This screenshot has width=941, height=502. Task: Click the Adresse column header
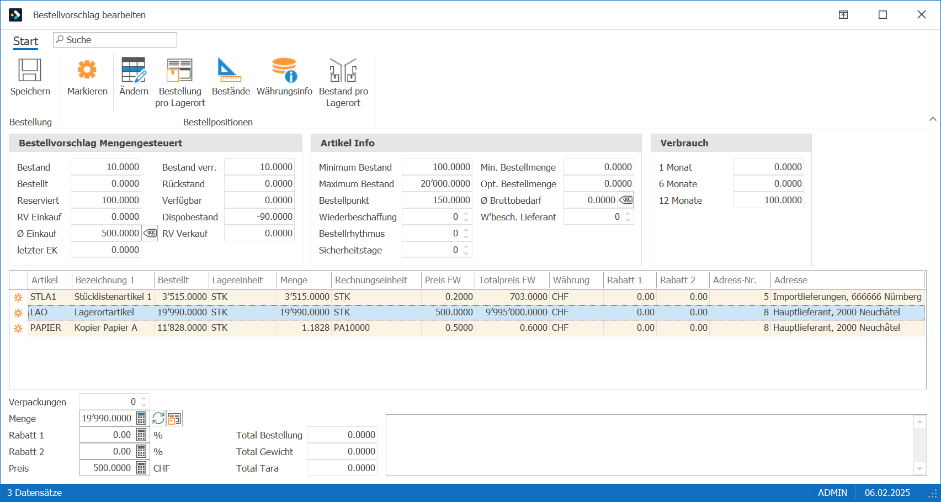point(847,280)
